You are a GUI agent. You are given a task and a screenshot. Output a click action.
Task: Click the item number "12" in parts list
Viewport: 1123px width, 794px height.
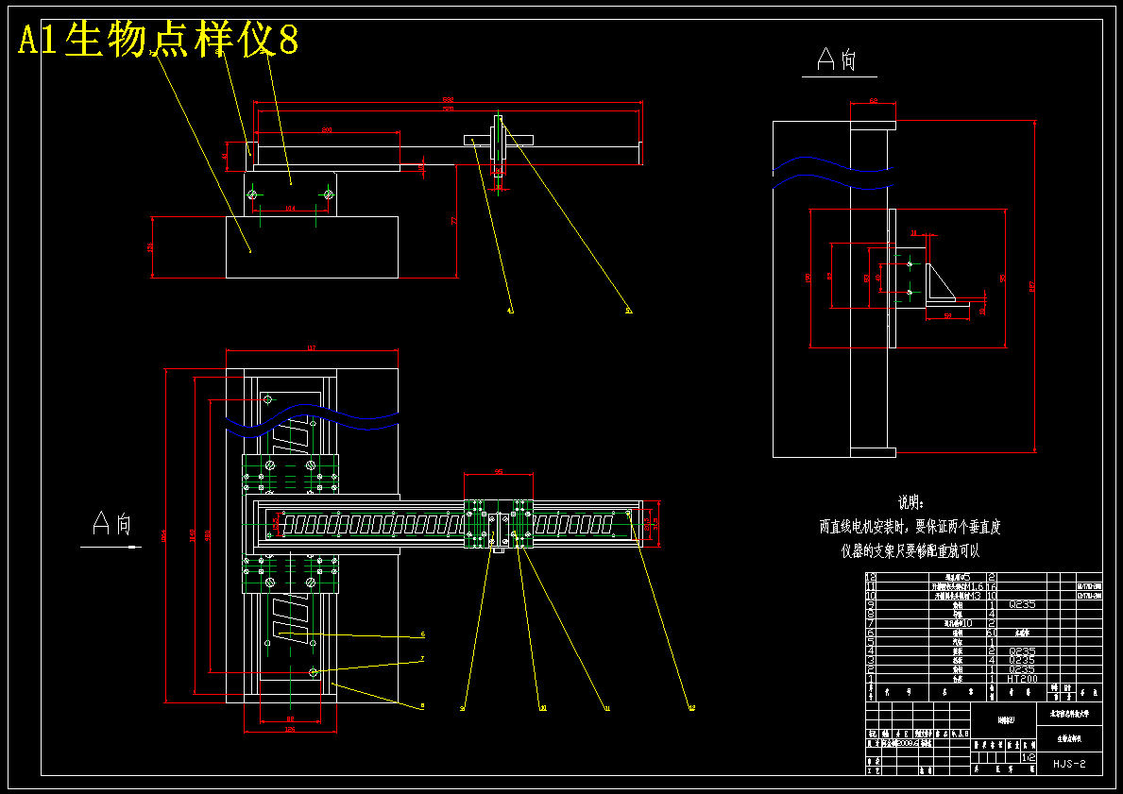[871, 576]
